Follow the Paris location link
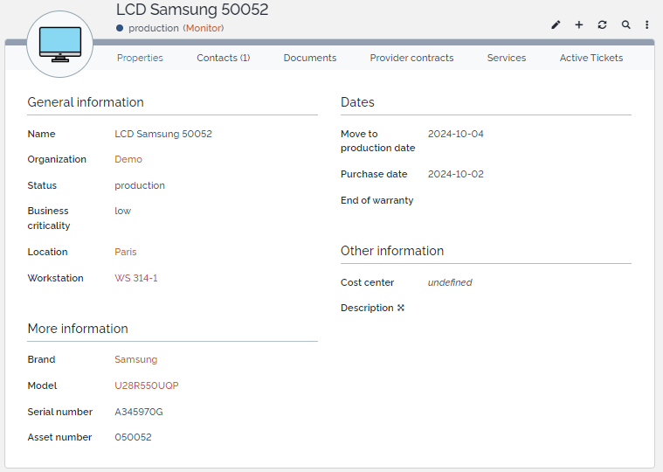 126,252
